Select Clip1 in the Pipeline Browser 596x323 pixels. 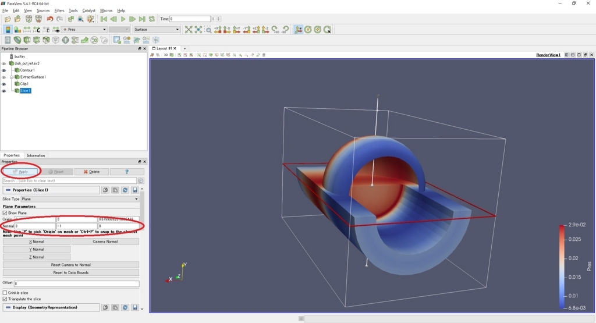(24, 84)
